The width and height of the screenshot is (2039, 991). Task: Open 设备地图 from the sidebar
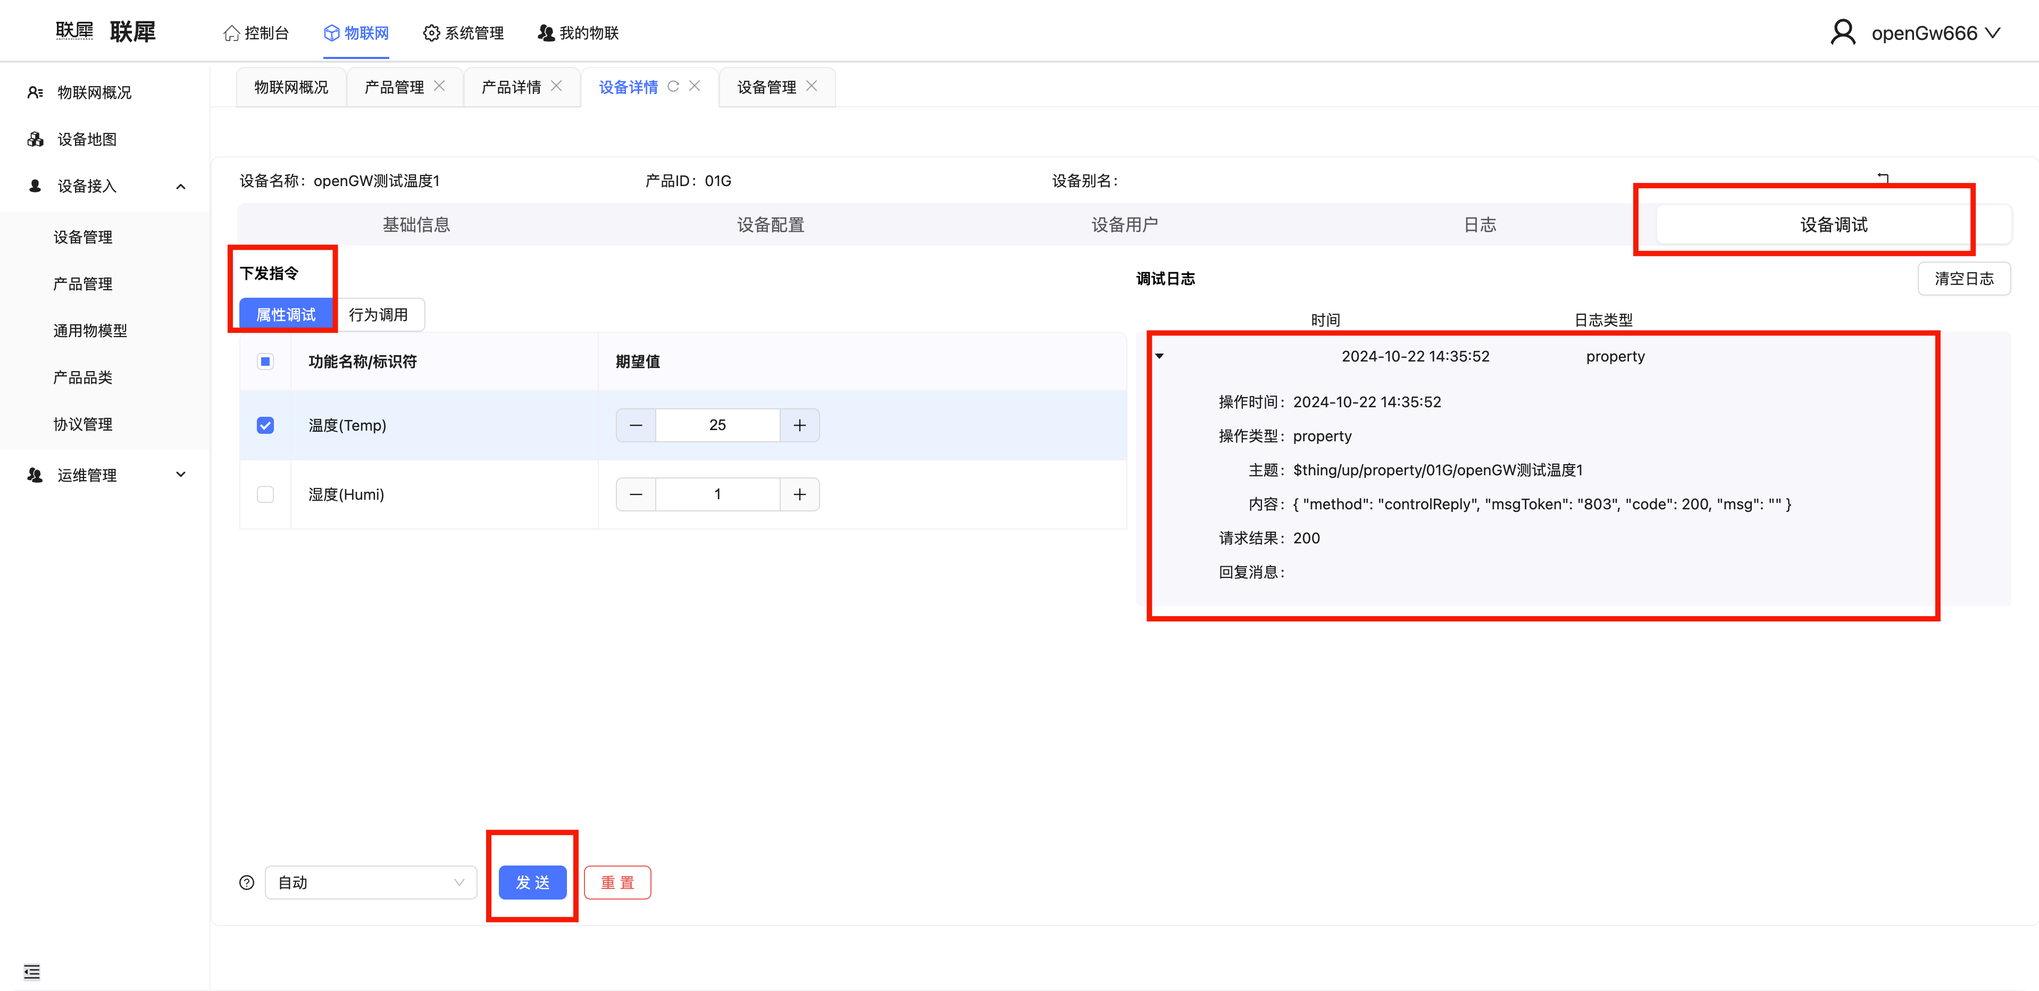pyautogui.click(x=87, y=139)
